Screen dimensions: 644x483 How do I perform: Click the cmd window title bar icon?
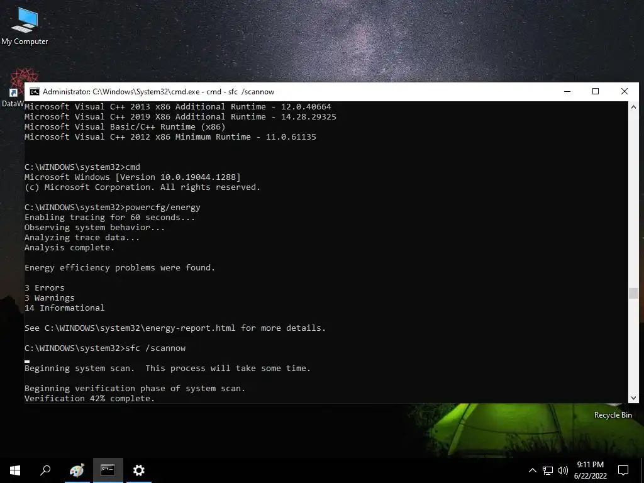click(x=35, y=92)
